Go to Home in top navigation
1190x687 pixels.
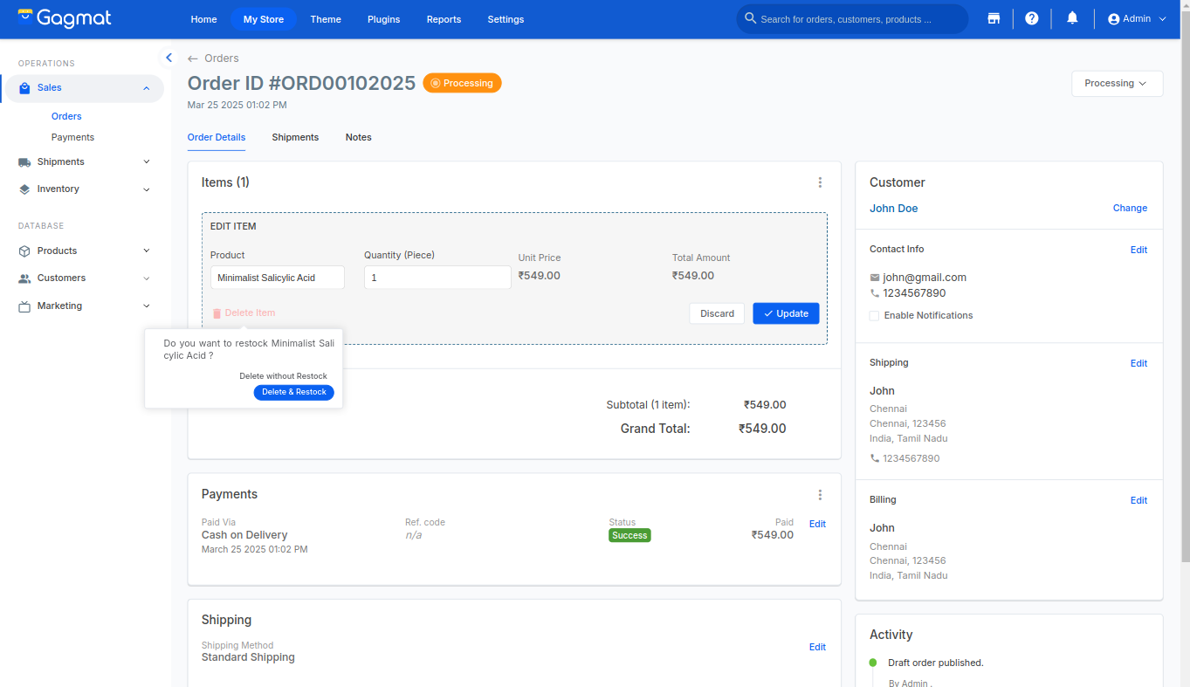[203, 19]
